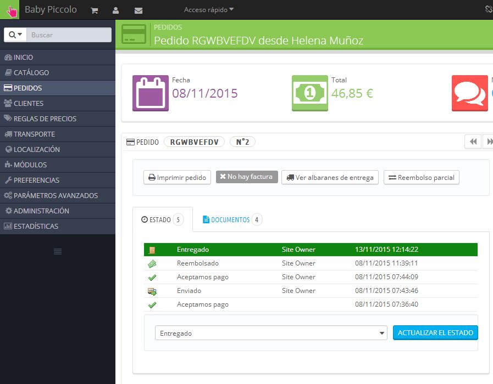493x384 pixels.
Task: Click the Enviado status truck icon
Action: [x=152, y=291]
